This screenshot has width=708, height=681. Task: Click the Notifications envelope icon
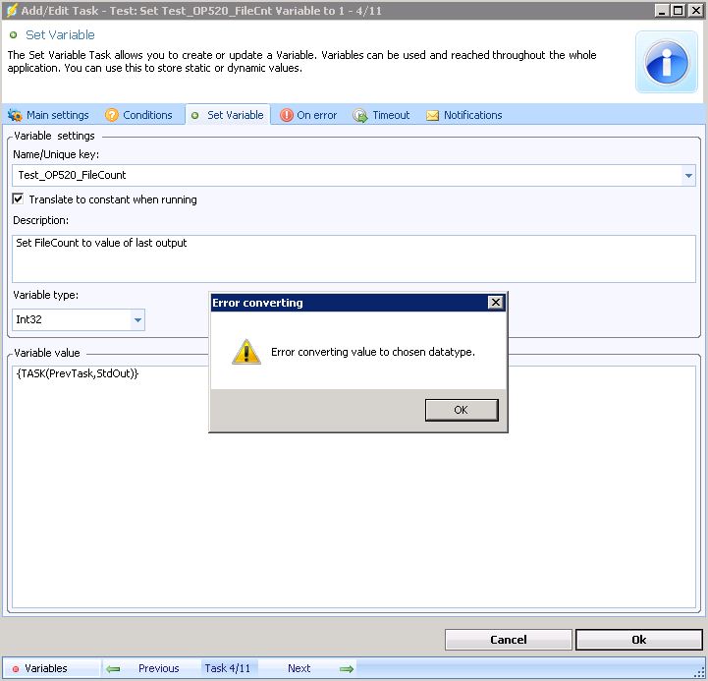point(432,116)
